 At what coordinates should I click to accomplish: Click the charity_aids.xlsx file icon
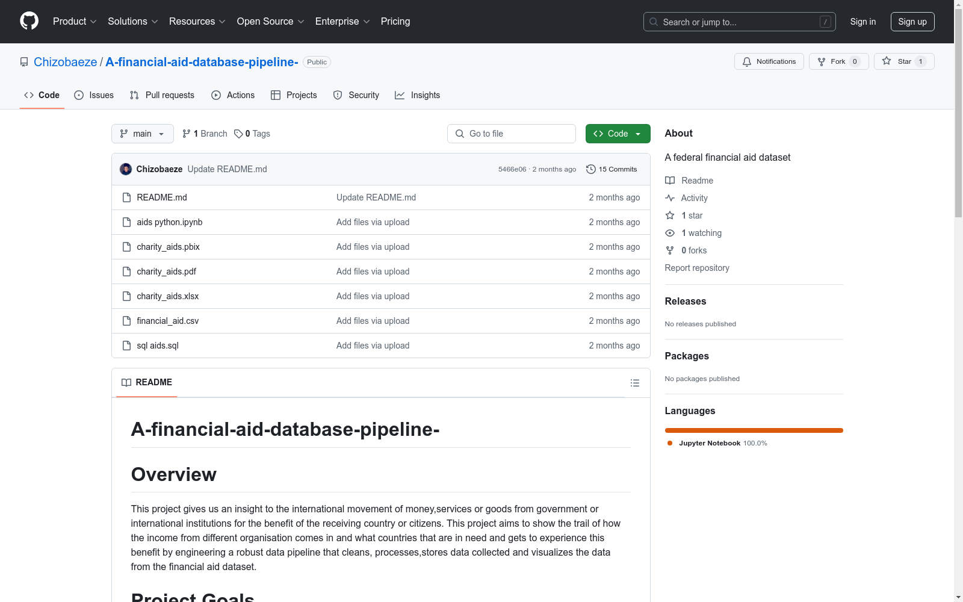point(126,296)
